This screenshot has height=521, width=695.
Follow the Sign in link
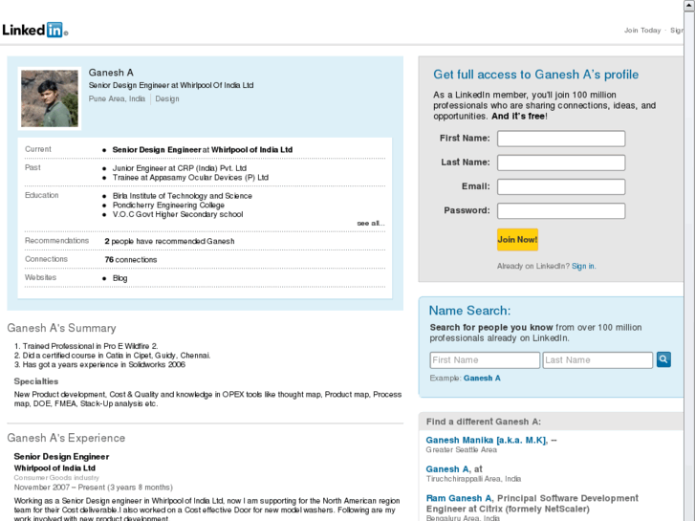(583, 266)
